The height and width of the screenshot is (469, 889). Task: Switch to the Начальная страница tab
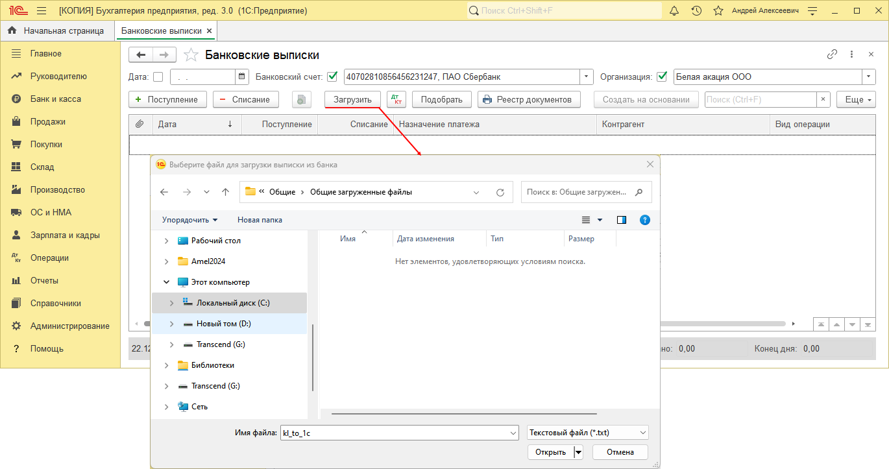(58, 30)
